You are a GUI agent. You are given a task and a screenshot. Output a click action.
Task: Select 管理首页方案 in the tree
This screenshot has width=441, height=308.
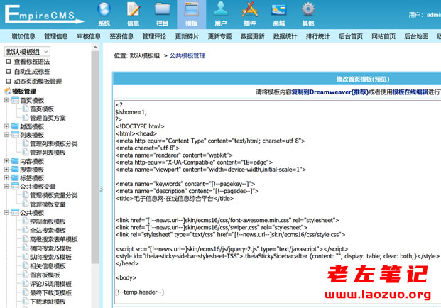coord(48,118)
